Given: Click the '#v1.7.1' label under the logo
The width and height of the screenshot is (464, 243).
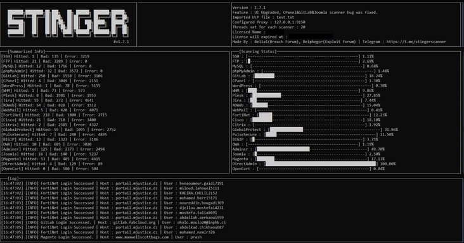Looking at the screenshot, I should click(x=121, y=42).
